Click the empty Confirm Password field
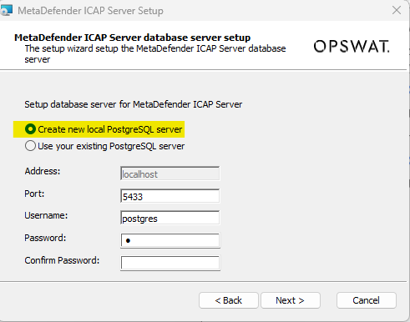Image resolution: width=410 pixels, height=322 pixels. [x=170, y=263]
